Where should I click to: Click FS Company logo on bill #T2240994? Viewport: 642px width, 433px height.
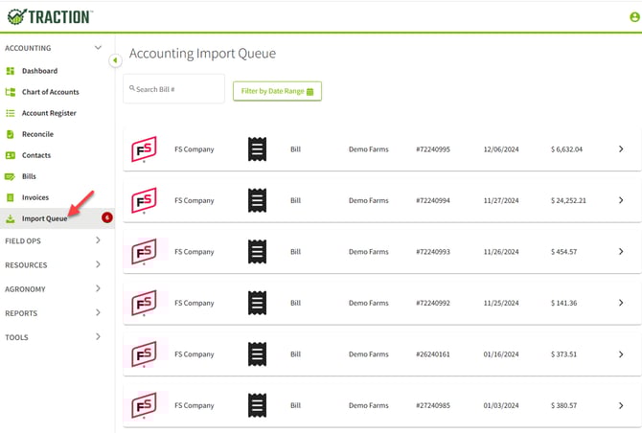pyautogui.click(x=144, y=201)
